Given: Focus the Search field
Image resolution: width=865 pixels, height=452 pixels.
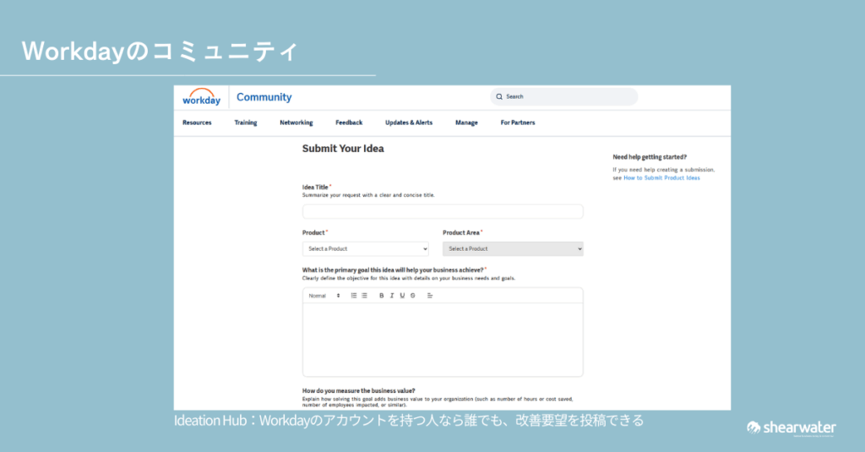Looking at the screenshot, I should (x=563, y=96).
